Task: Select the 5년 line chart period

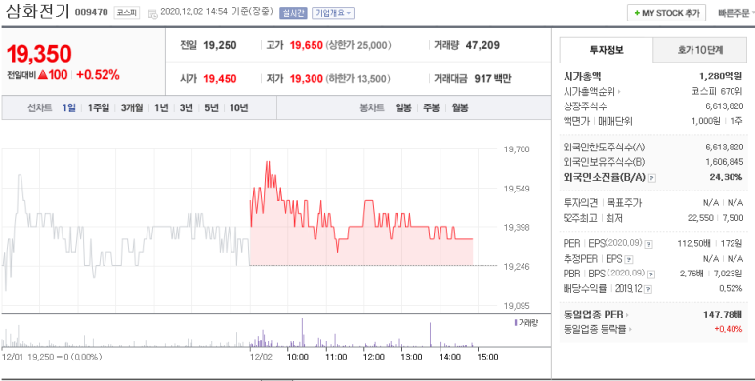Action: pyautogui.click(x=211, y=107)
